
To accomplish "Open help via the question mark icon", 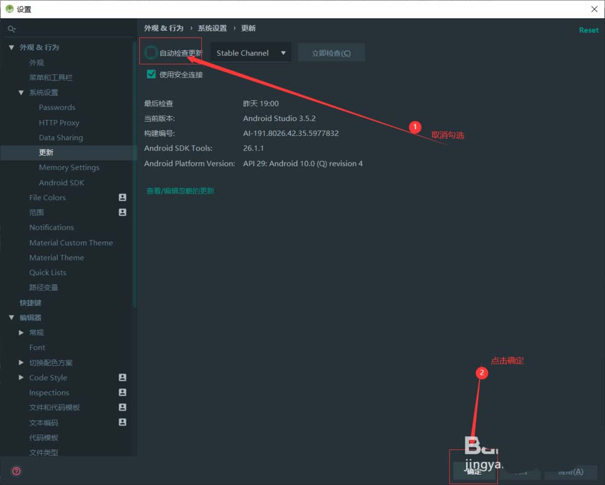I will [16, 470].
